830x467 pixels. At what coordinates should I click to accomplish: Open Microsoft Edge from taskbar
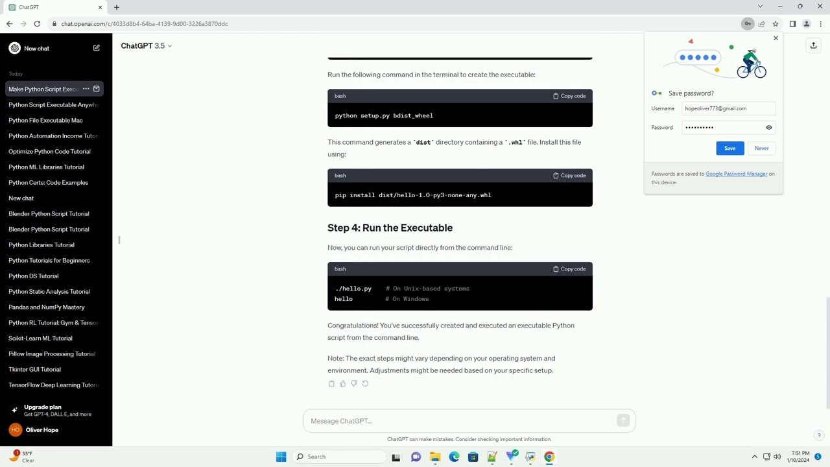pos(454,457)
